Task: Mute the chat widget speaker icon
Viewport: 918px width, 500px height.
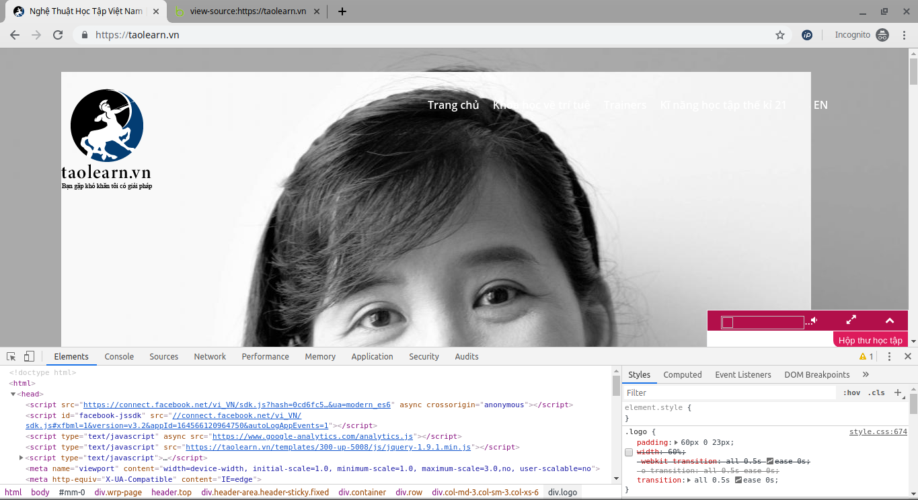Action: coord(814,321)
